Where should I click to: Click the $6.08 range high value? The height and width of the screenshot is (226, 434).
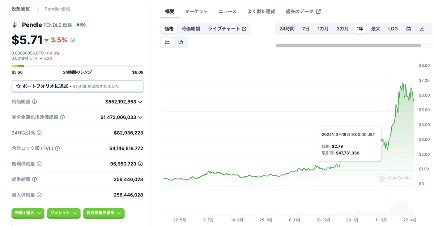tap(138, 72)
